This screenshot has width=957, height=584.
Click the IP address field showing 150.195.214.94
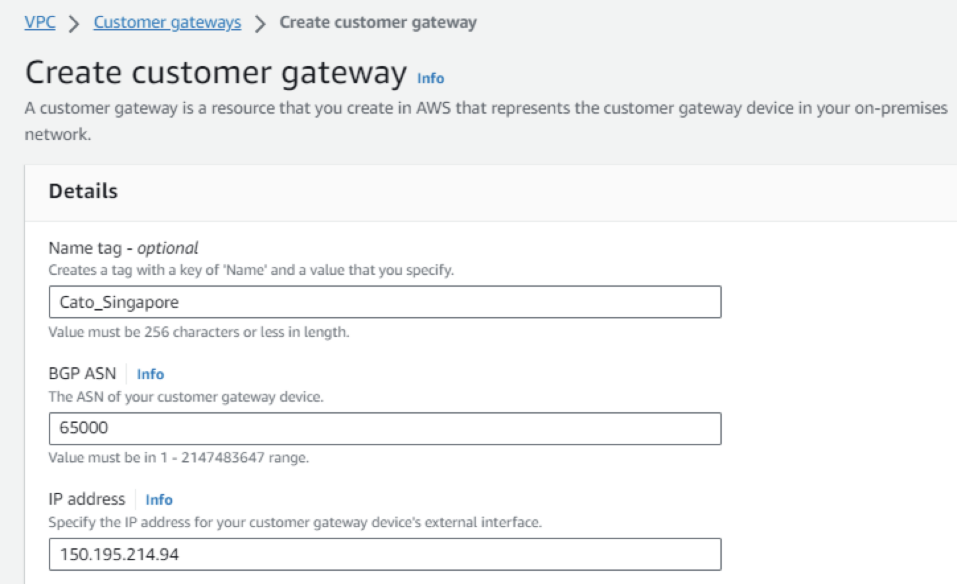pos(385,554)
